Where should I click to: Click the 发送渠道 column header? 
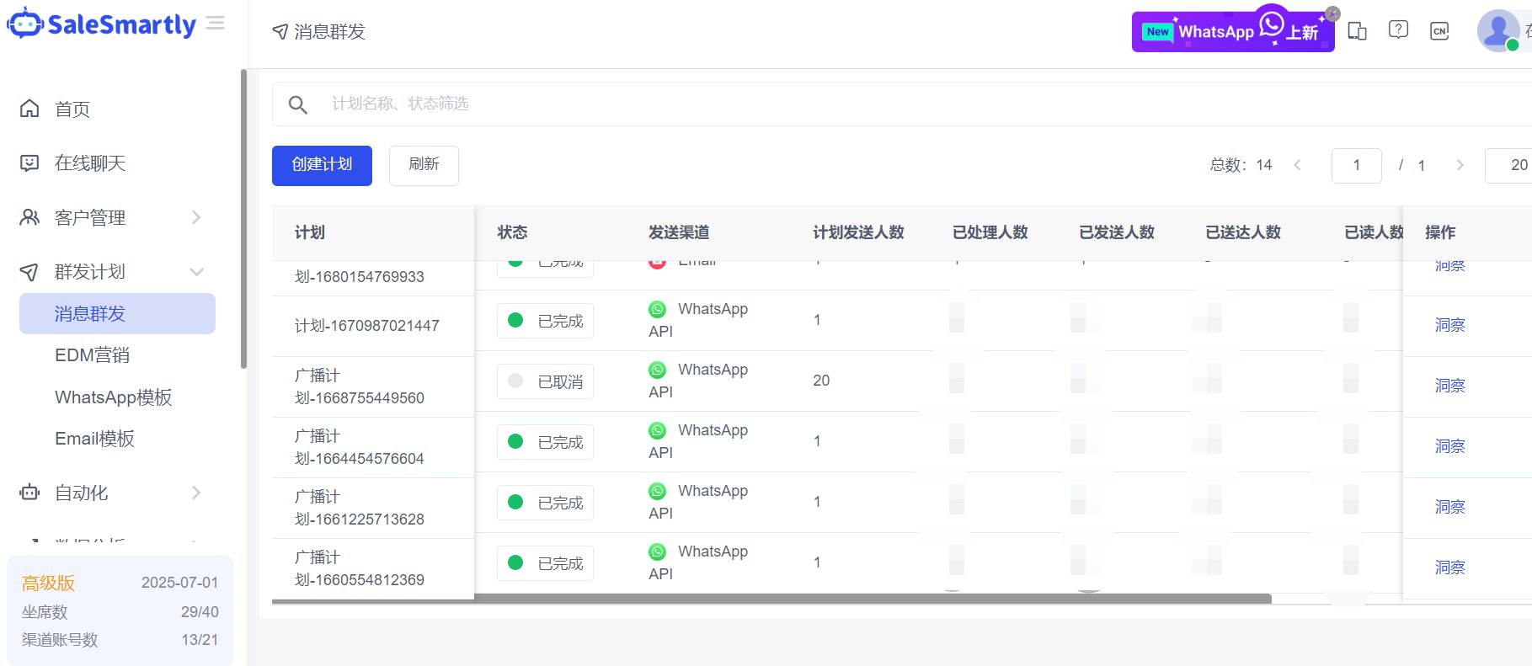(x=679, y=232)
